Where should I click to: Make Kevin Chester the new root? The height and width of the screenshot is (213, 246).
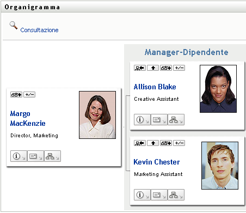(x=140, y=143)
